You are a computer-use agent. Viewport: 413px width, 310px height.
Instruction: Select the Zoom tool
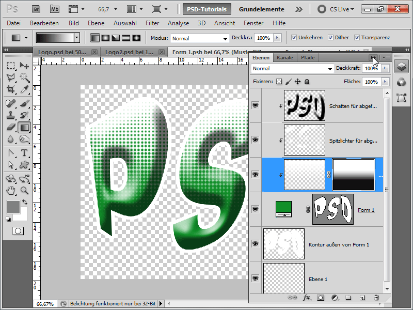point(24,190)
